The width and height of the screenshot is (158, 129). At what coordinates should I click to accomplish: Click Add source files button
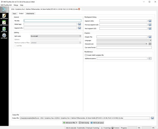[x=69, y=123]
